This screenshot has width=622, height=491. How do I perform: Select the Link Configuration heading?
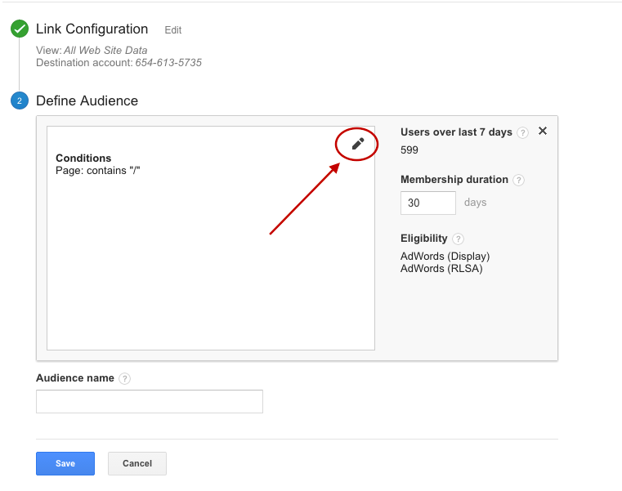click(92, 29)
